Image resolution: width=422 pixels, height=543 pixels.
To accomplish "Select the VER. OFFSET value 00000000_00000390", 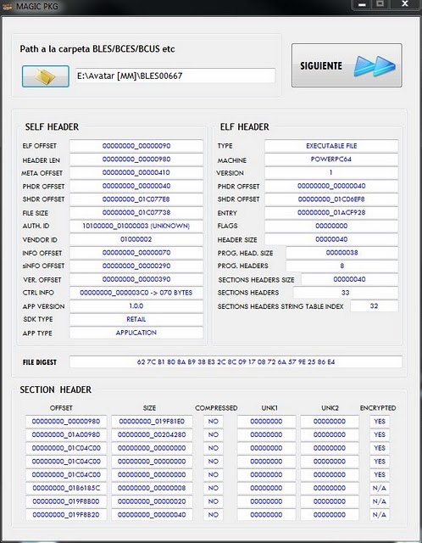I will tap(136, 279).
